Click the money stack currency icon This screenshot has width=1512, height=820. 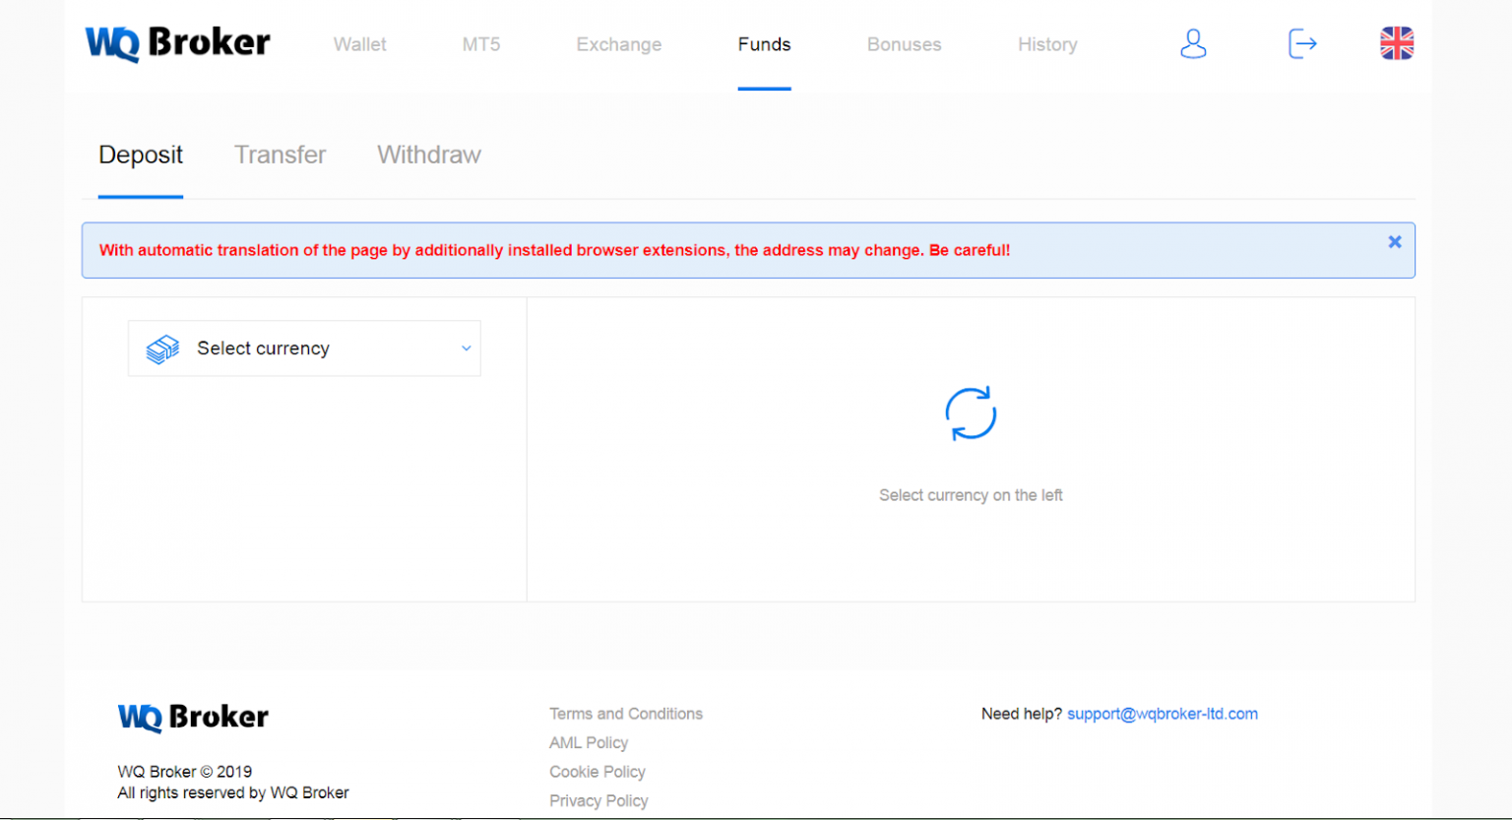pyautogui.click(x=162, y=348)
